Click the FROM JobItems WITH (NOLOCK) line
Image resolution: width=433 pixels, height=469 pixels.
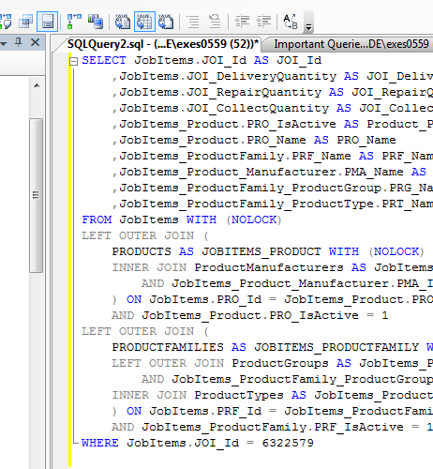(x=182, y=219)
